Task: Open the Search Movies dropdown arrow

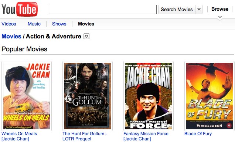Action: pyautogui.click(x=199, y=10)
